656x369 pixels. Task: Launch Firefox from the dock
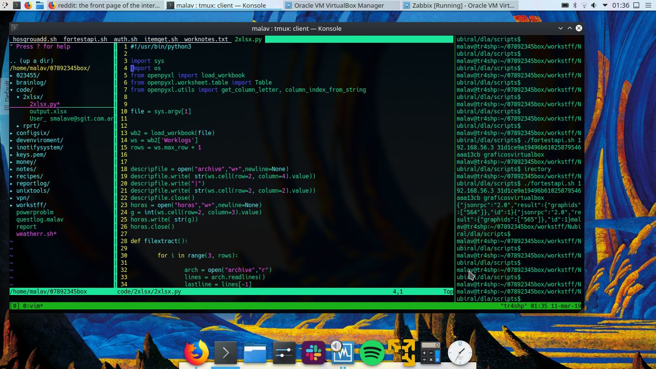[196, 353]
